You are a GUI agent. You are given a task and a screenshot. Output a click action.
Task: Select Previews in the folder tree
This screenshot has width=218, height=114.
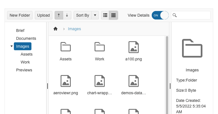point(24,70)
